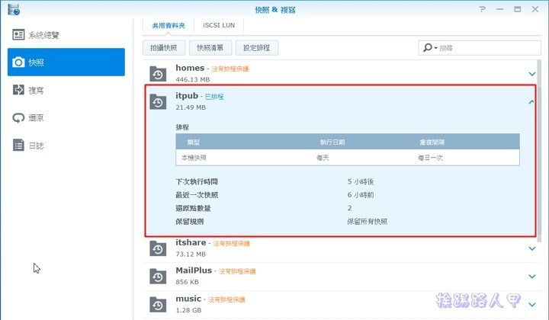Click the 快照清單 button
The width and height of the screenshot is (549, 320).
[210, 48]
